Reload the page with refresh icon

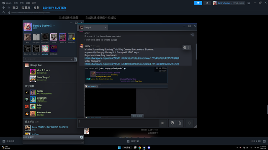click(x=4, y=12)
